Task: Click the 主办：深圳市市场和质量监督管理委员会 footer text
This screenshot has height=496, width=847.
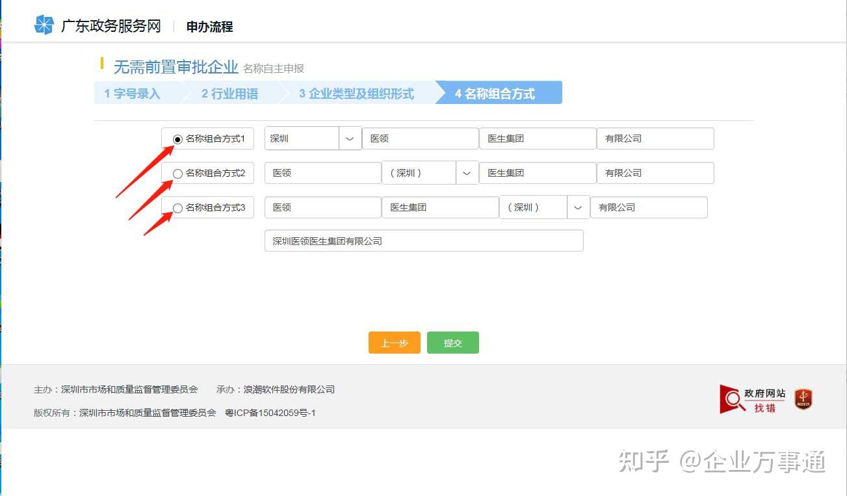Action: [116, 389]
